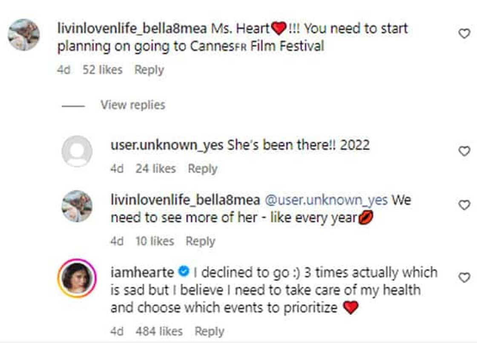The image size is (477, 343).
Task: Reply to iamhearte's comment
Action: tap(210, 331)
